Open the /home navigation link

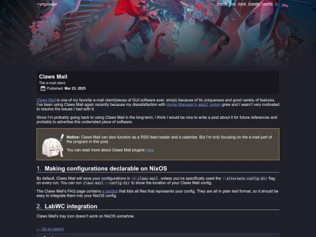click(222, 4)
